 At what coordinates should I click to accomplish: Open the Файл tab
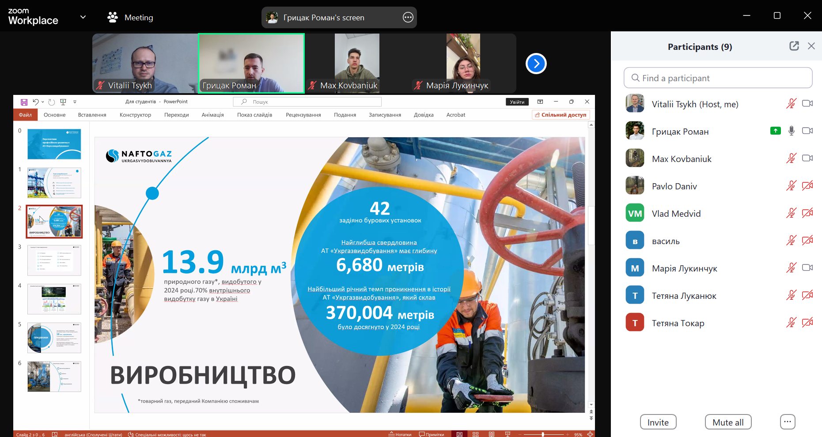pyautogui.click(x=25, y=115)
